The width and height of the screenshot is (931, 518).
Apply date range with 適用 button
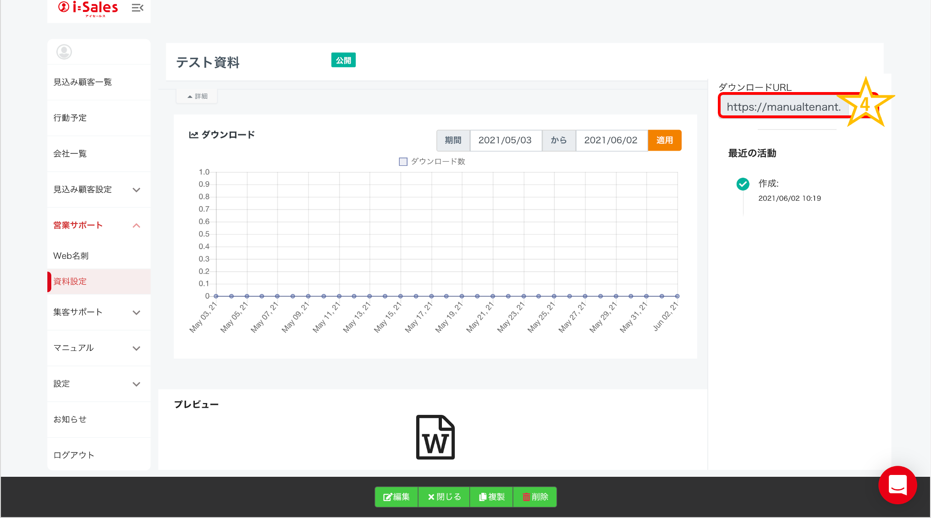tap(664, 140)
